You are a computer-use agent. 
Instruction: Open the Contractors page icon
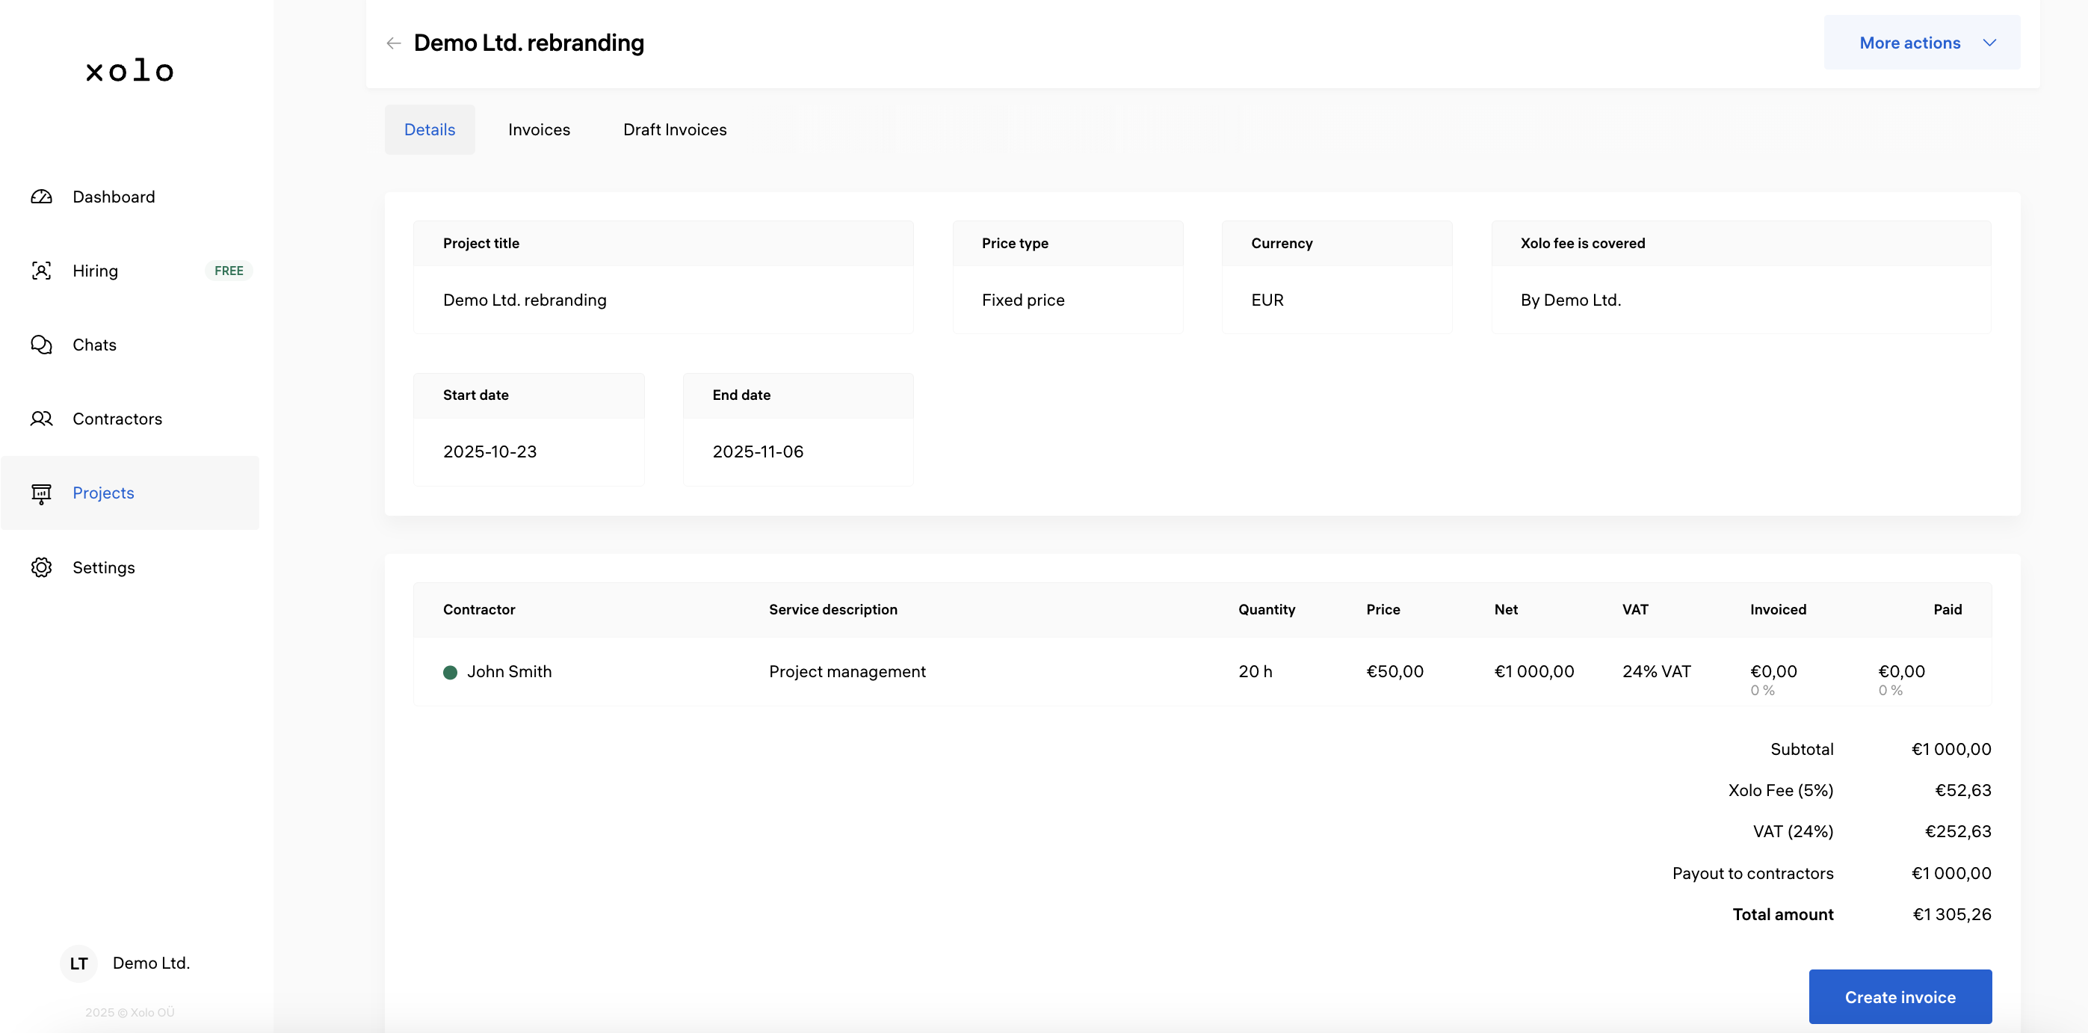(41, 419)
